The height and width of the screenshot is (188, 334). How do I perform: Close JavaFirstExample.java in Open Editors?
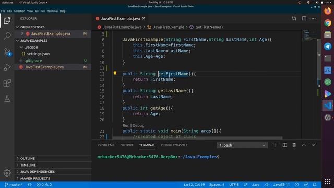(x=22, y=33)
